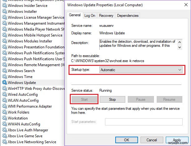Click the Work Folders service icon
Screen dimensions: 191x146
(4, 112)
